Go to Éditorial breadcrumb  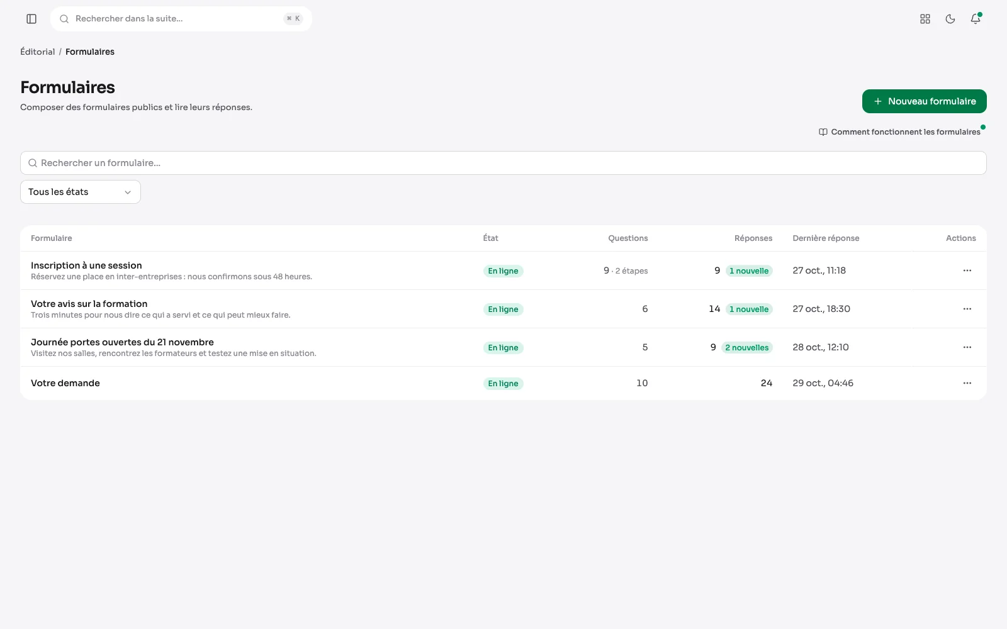(x=38, y=52)
